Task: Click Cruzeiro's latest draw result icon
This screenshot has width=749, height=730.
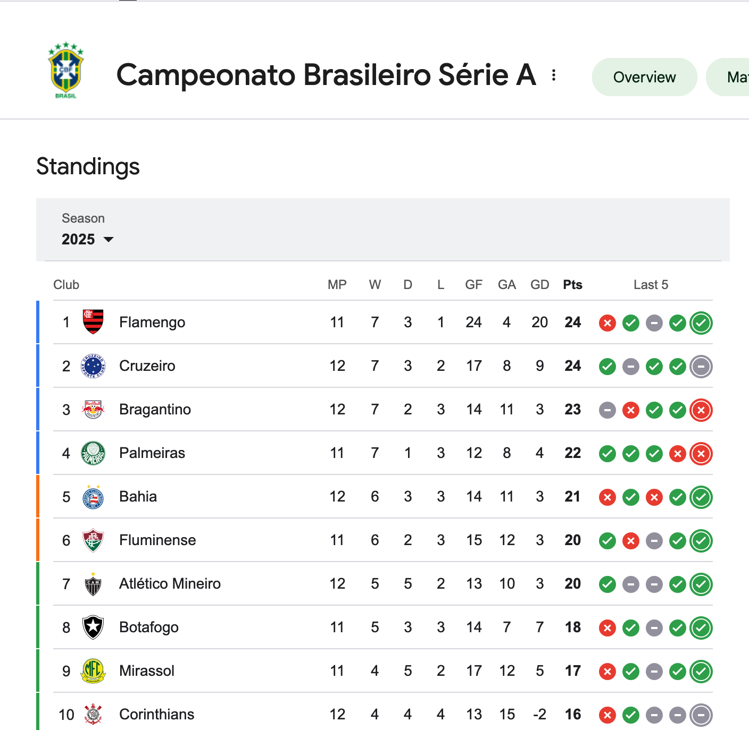Action: coord(701,366)
